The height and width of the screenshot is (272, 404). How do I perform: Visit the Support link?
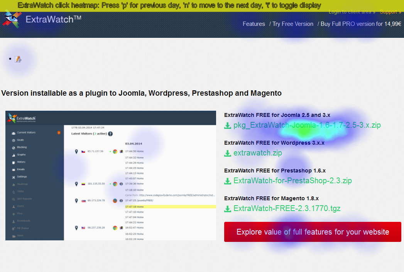pos(390,12)
